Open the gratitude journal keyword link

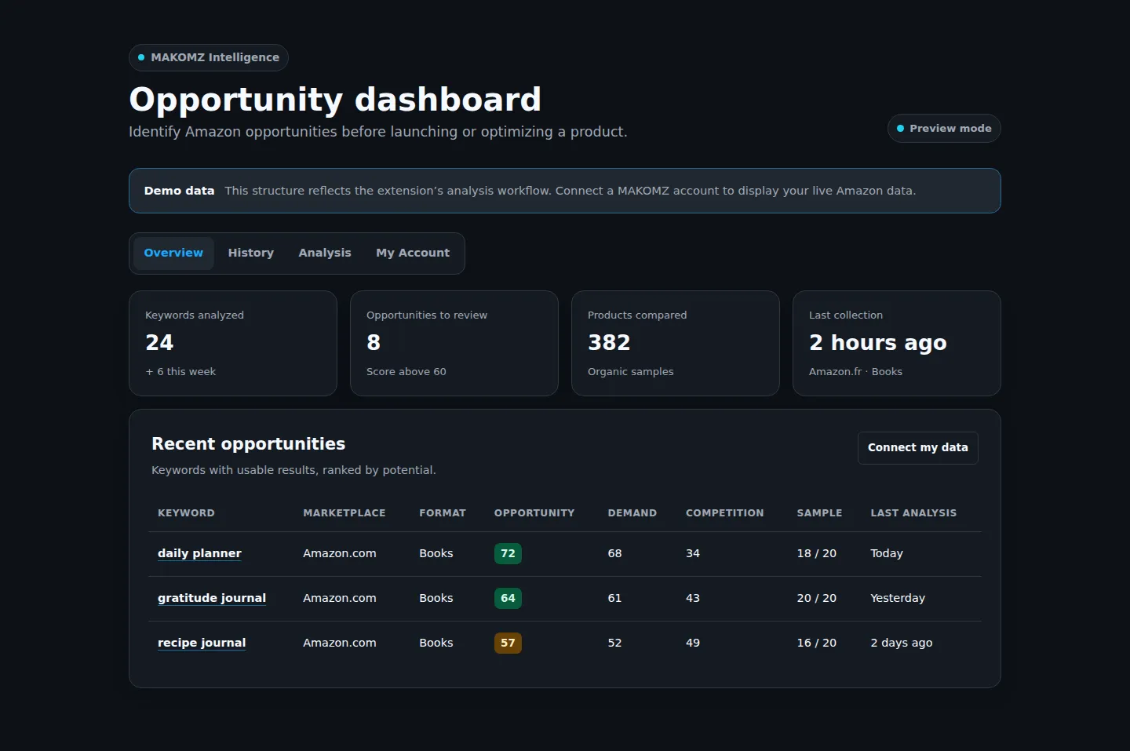tap(212, 599)
